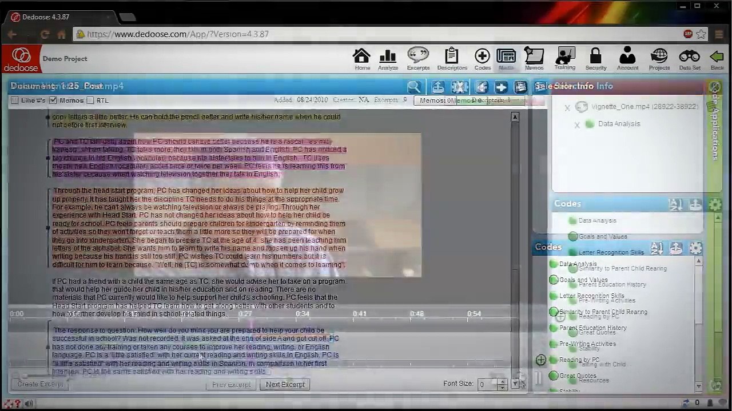
Task: Uncheck the Memos checkbox
Action: (53, 100)
